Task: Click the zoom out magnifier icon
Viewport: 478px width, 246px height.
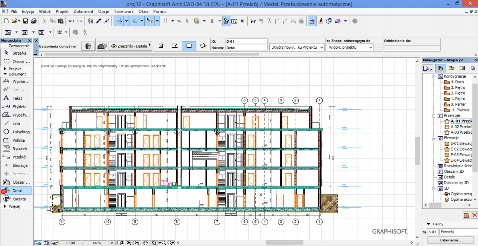Action: tap(137, 243)
